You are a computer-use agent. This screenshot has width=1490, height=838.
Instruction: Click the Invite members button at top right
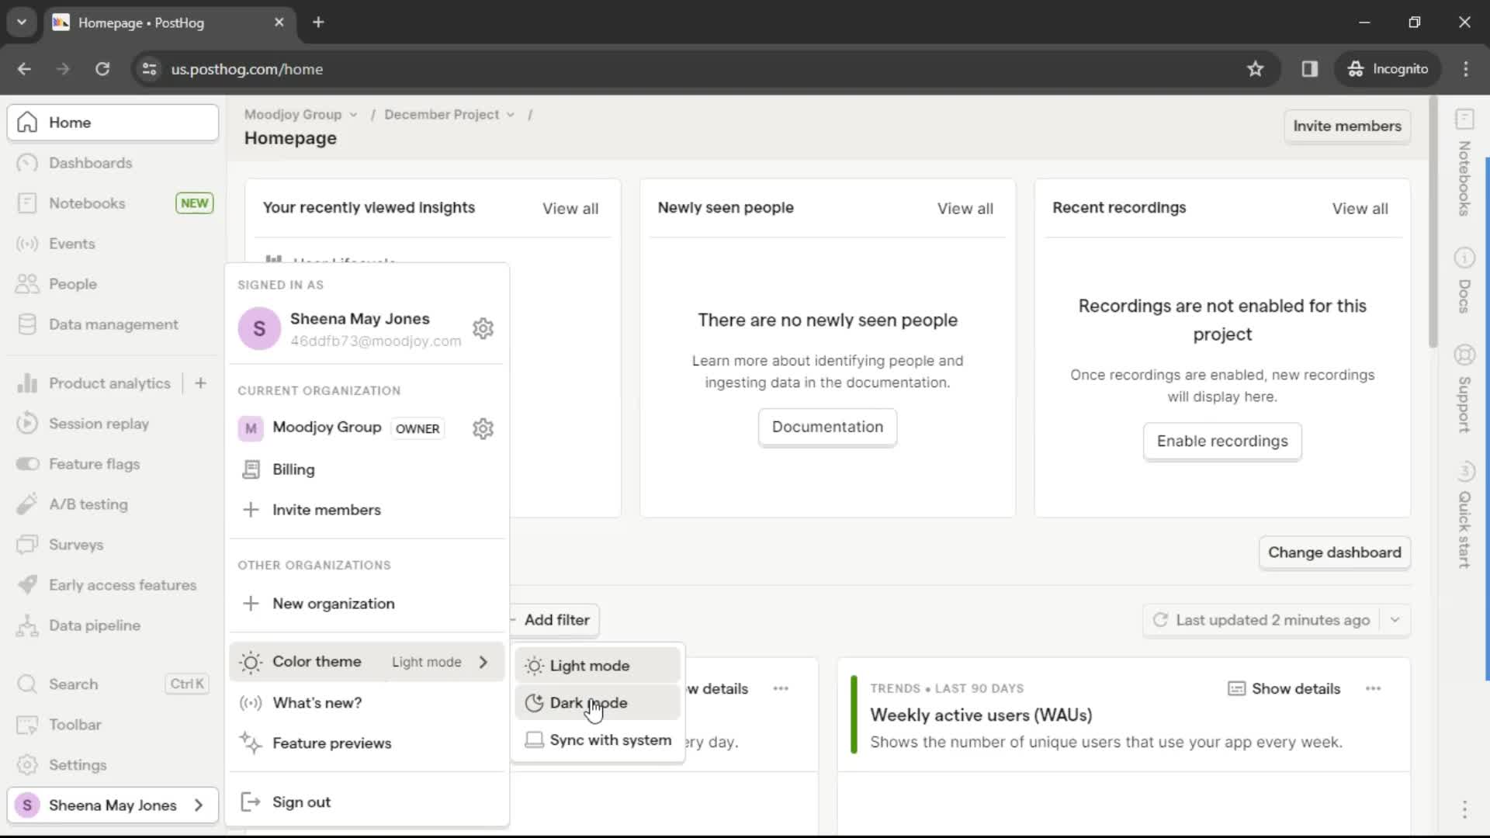1347,126
